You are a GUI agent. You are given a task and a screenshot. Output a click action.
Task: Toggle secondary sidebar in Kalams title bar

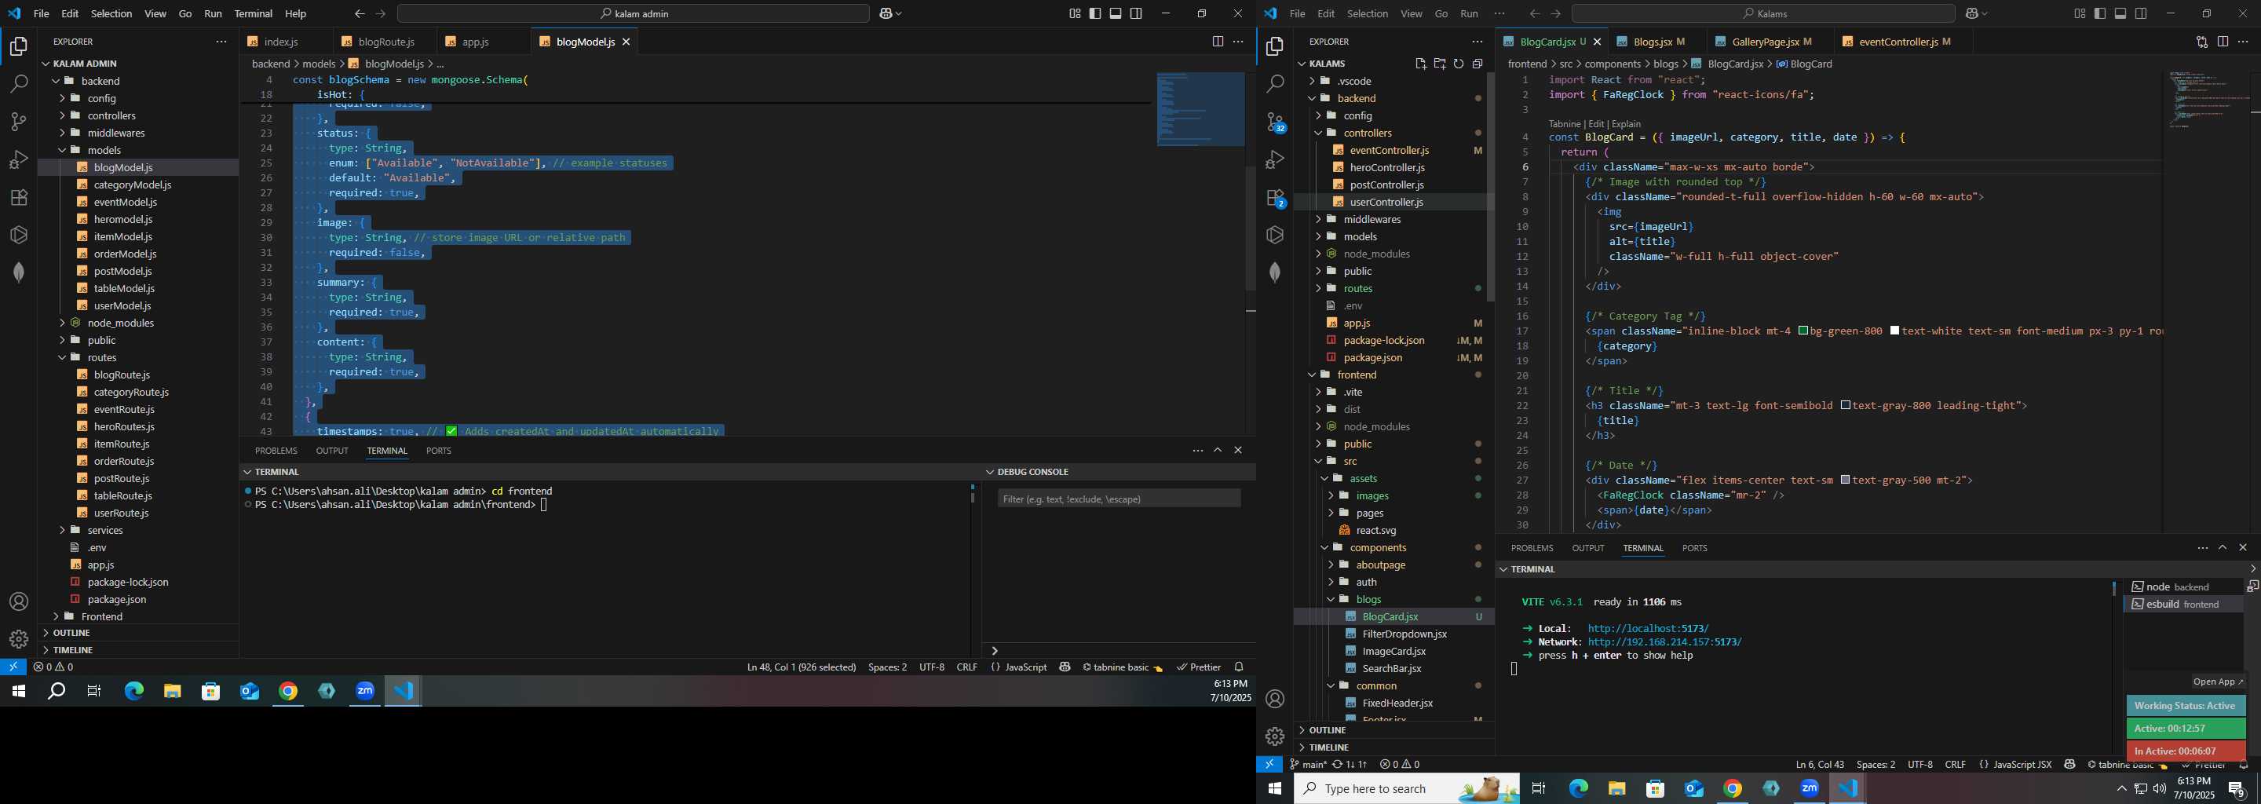[2142, 14]
